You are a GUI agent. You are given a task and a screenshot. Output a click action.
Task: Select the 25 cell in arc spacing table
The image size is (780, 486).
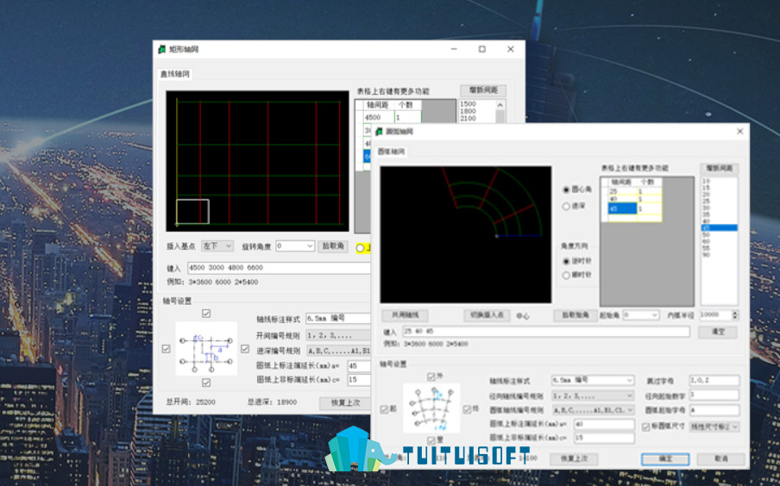(x=623, y=191)
